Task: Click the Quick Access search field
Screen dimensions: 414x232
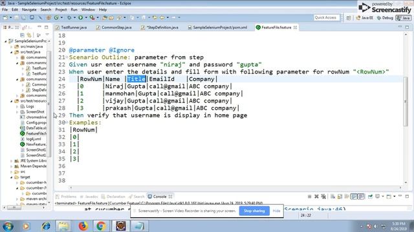Action: (326, 17)
